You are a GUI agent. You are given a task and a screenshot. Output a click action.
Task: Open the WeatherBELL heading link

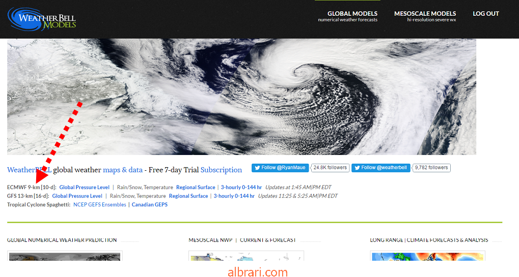[x=29, y=170]
